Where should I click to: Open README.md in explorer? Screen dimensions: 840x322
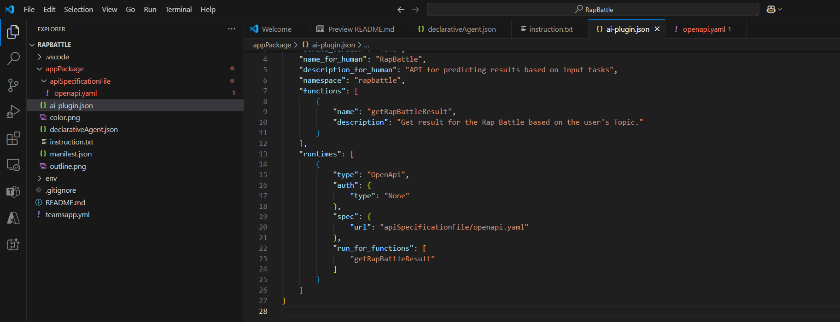tap(135, 202)
